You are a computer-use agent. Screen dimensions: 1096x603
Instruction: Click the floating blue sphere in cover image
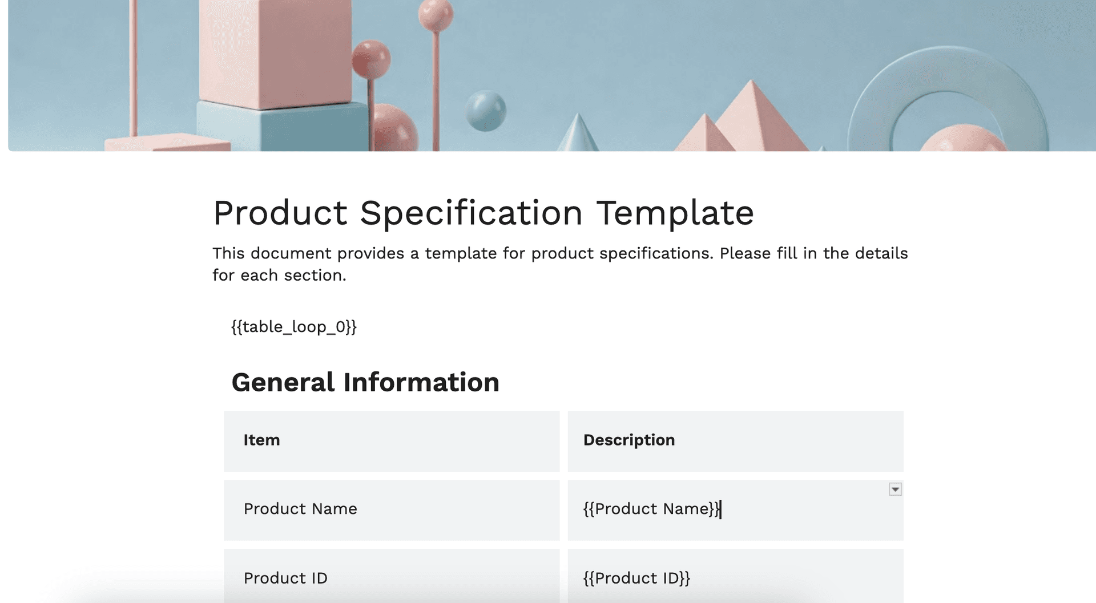click(x=485, y=110)
